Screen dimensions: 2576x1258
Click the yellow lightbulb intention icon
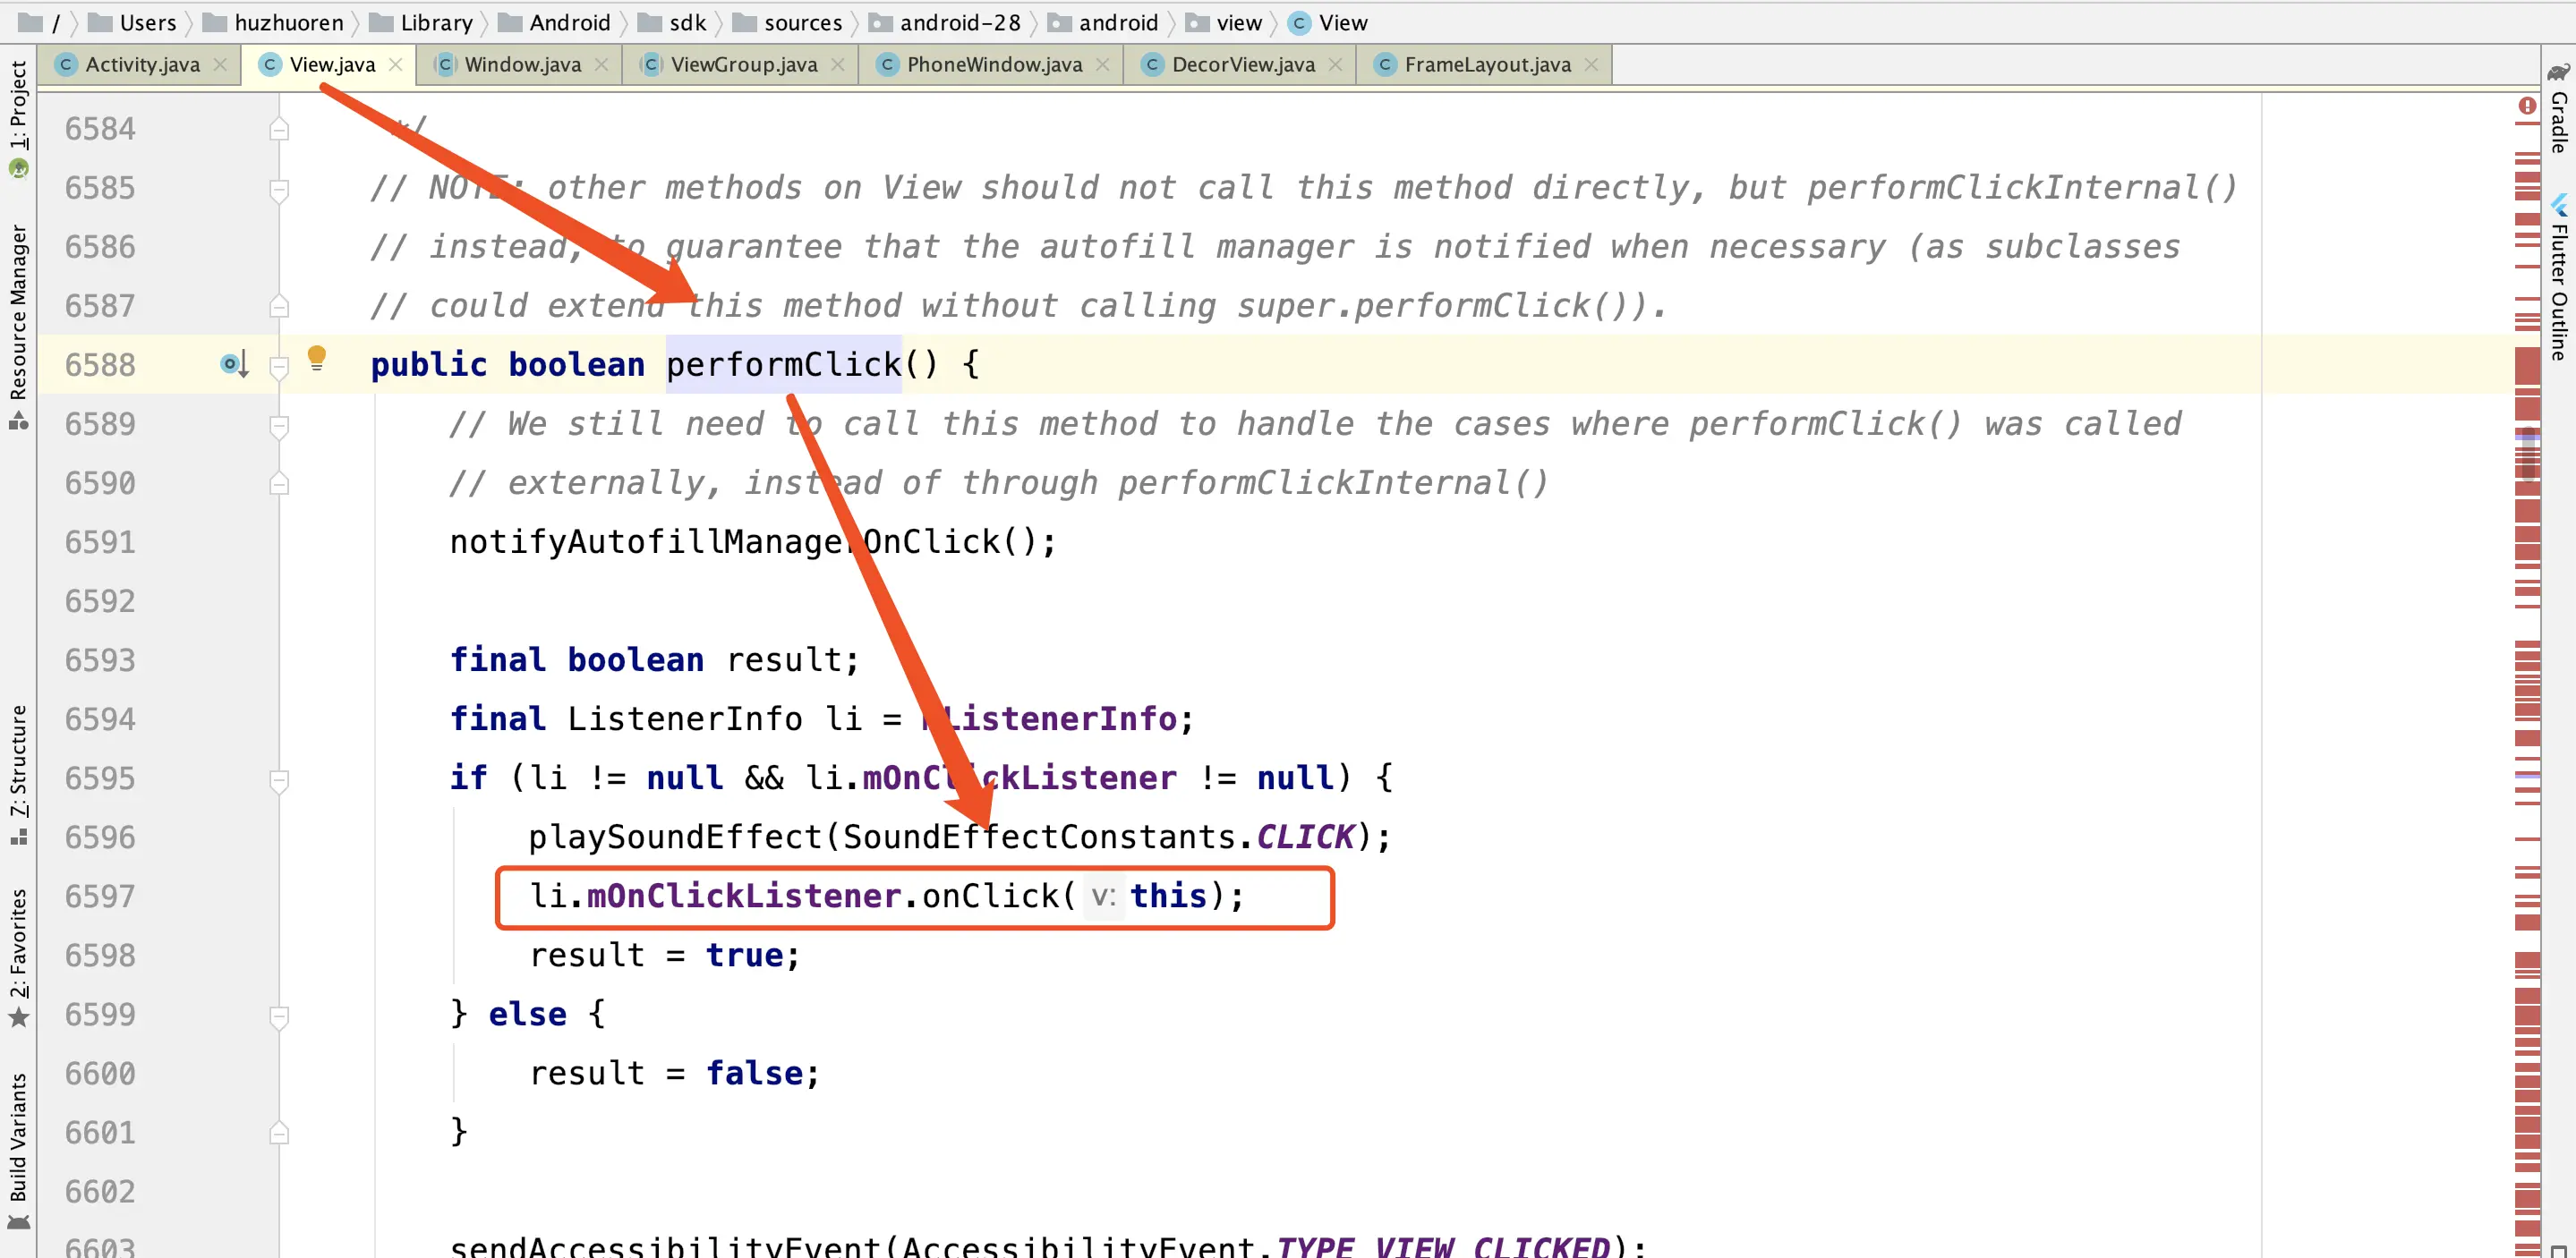click(x=317, y=357)
